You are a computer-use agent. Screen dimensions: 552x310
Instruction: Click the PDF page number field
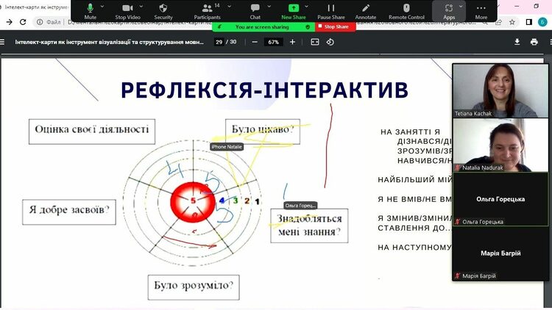(219, 42)
